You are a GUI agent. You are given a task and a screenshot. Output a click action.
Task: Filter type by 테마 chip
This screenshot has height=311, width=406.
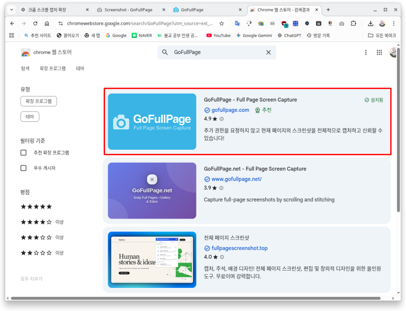[x=30, y=117]
